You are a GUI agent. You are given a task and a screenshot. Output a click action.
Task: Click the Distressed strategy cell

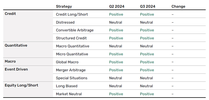(65, 22)
